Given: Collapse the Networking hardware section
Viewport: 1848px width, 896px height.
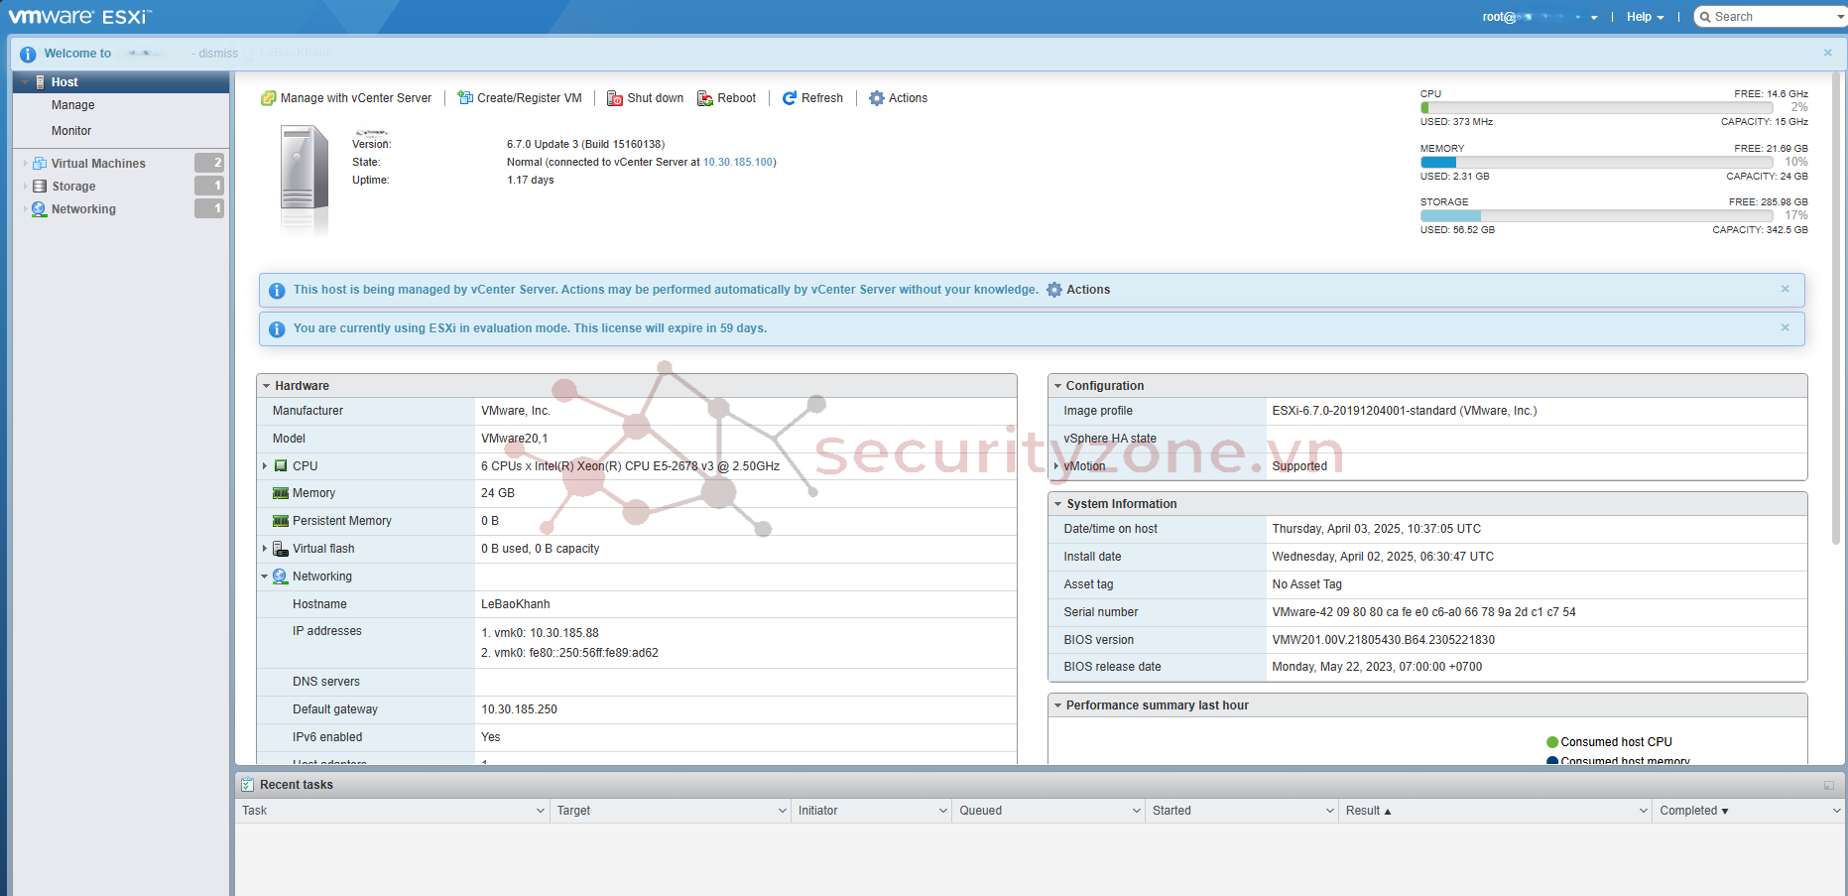Looking at the screenshot, I should pyautogui.click(x=265, y=576).
